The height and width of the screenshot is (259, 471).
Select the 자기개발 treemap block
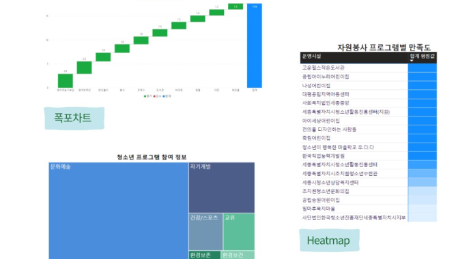pyautogui.click(x=222, y=187)
